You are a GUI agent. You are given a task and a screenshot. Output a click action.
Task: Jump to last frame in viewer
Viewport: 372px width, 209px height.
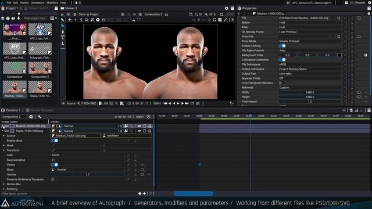(x=187, y=103)
